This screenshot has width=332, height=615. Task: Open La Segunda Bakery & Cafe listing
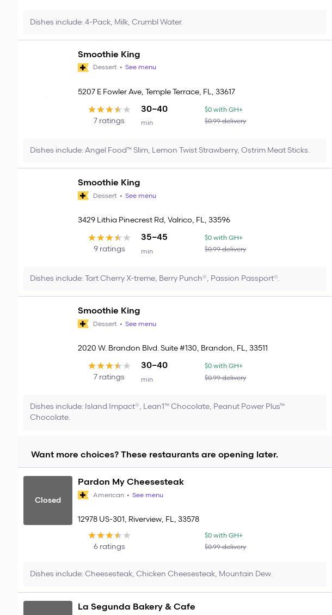pyautogui.click(x=136, y=607)
